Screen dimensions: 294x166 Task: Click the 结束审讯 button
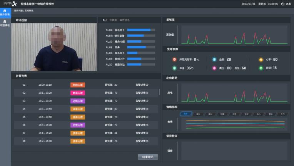tap(148, 157)
